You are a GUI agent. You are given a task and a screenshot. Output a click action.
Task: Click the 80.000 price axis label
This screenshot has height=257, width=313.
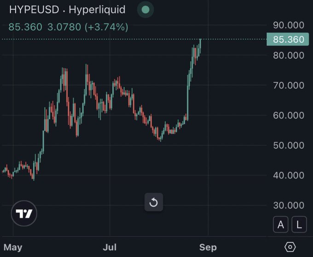289,55
